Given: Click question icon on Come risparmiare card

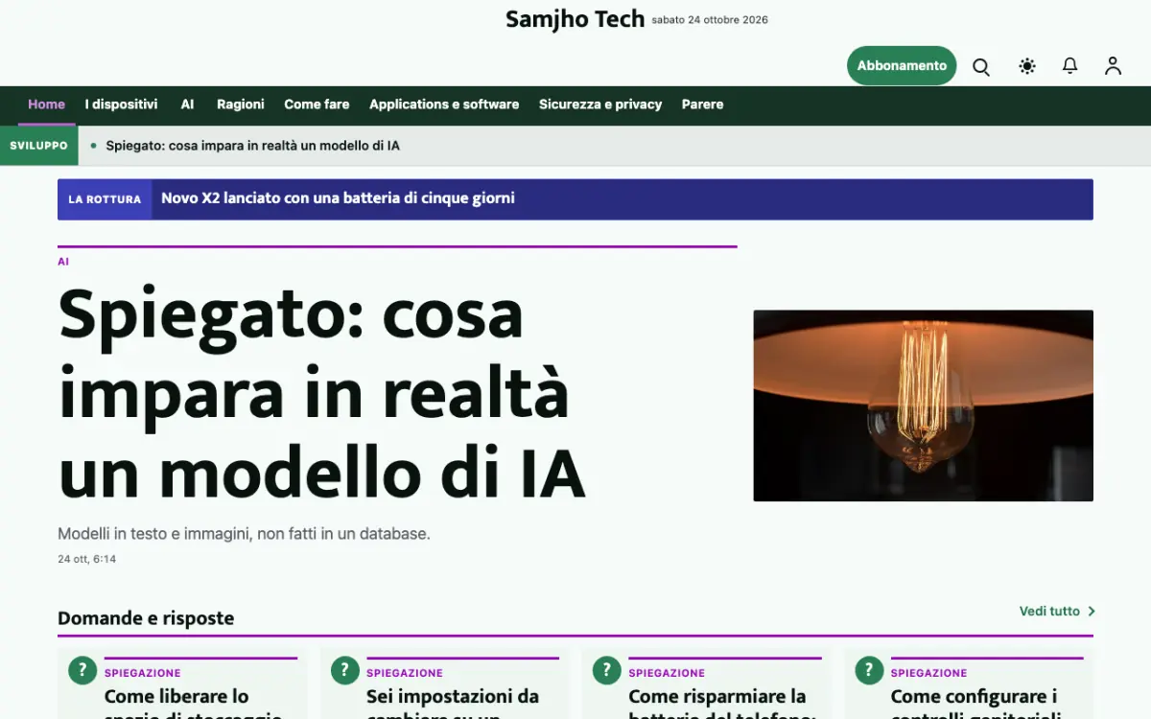Looking at the screenshot, I should (x=606, y=670).
